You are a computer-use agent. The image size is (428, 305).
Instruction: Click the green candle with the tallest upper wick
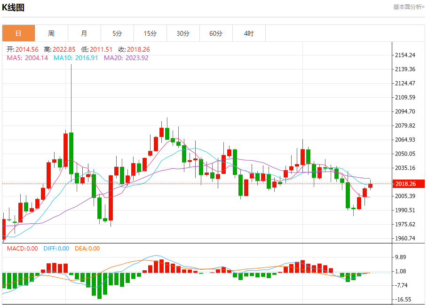71,153
